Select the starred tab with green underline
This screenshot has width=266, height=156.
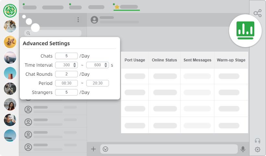127,7
